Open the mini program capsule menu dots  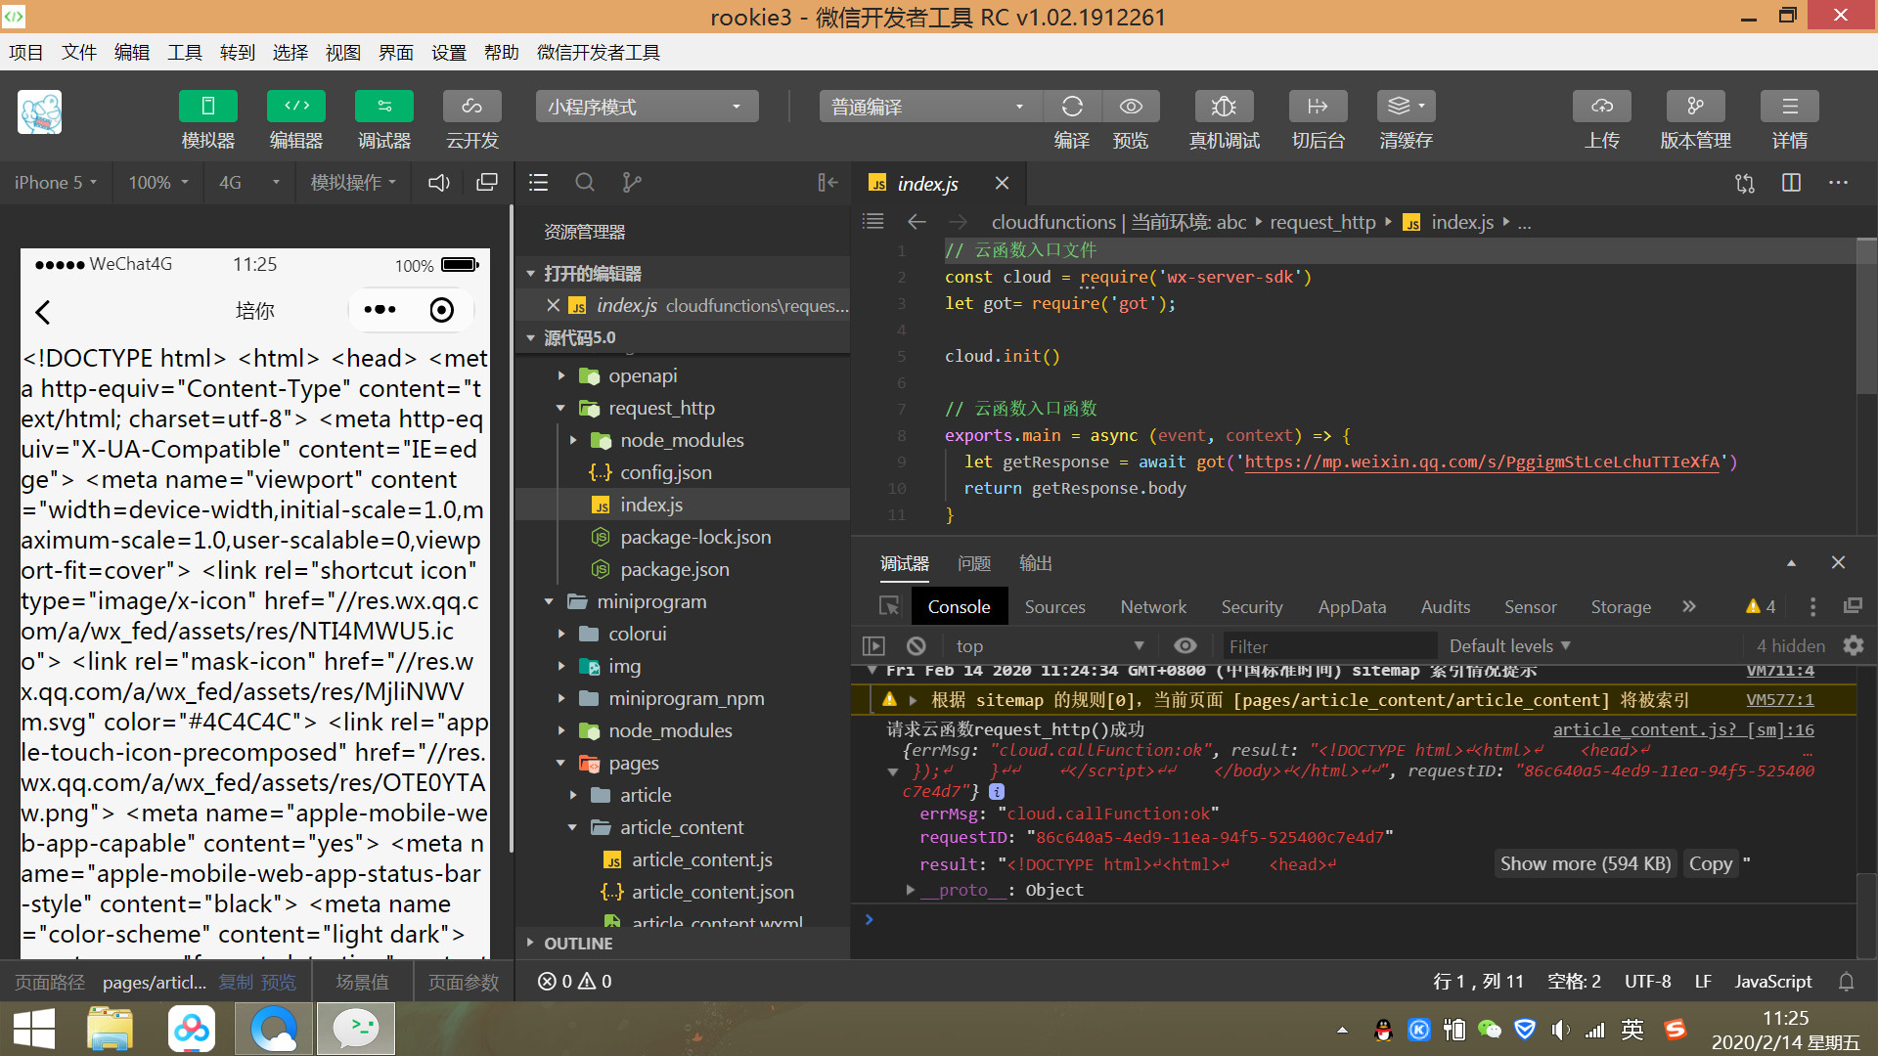click(x=380, y=310)
